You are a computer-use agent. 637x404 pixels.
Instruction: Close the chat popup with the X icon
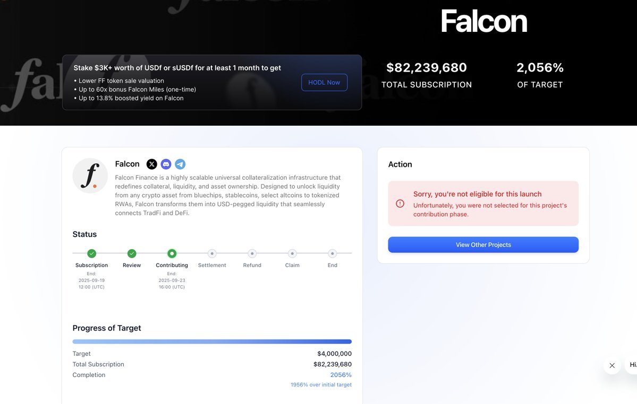[612, 365]
